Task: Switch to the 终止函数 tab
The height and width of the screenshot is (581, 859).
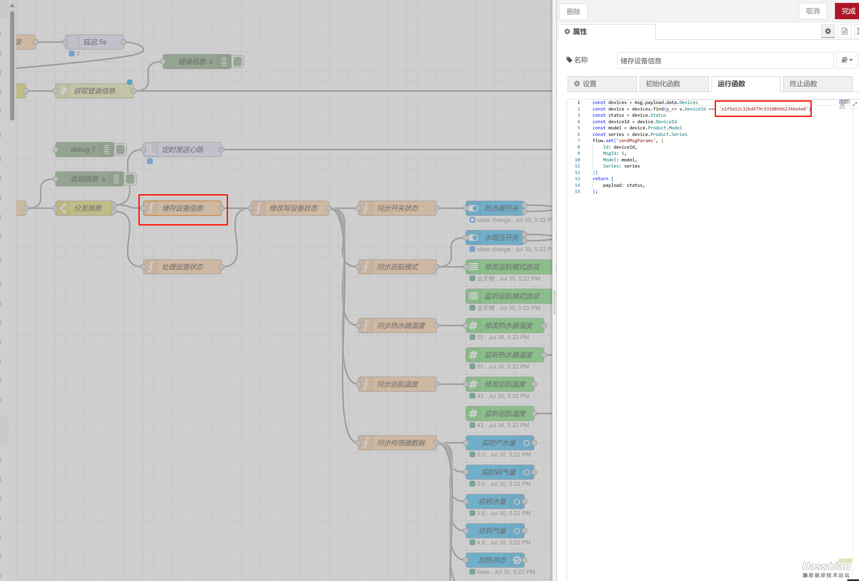Action: pyautogui.click(x=818, y=84)
